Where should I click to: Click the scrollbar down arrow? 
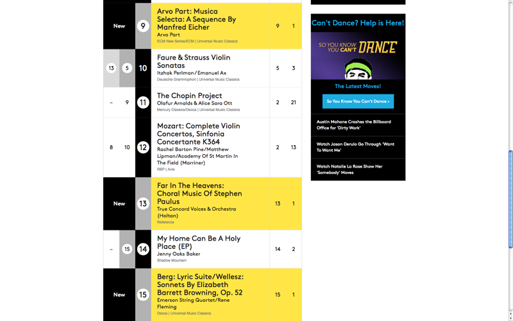pos(510,318)
